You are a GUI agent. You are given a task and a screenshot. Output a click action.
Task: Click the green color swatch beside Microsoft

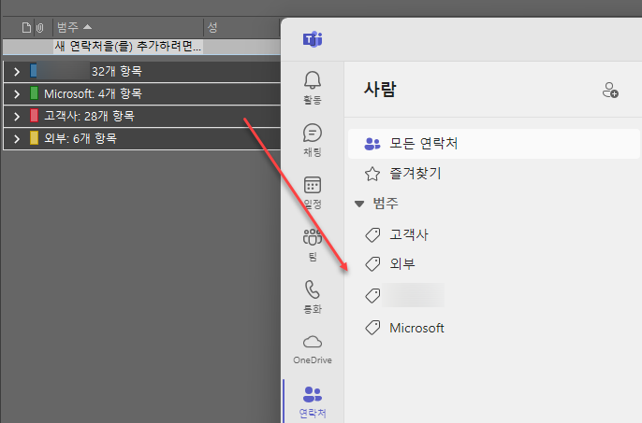35,93
